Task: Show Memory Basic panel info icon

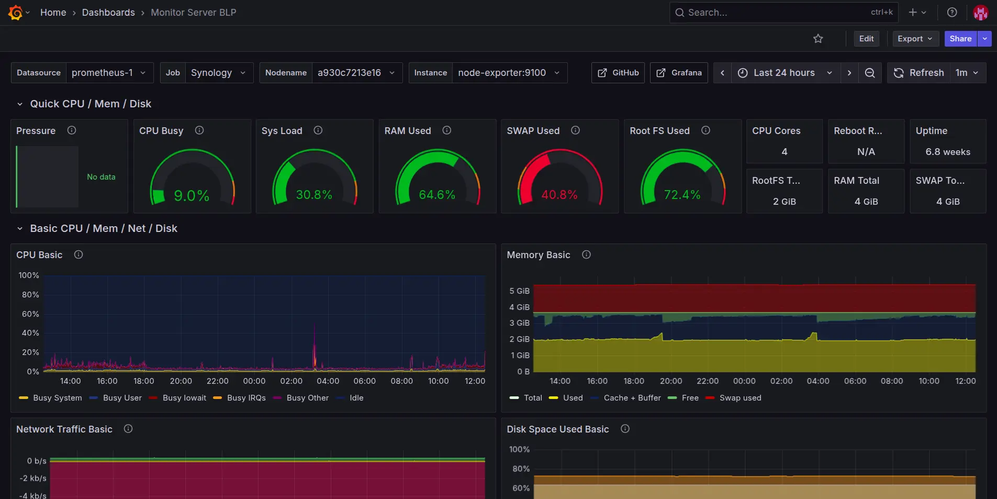Action: (587, 254)
